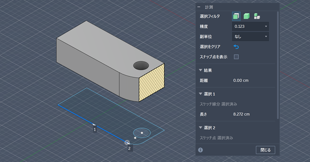Click the スケッチ線分 選択済み text
This screenshot has height=162, width=310.
(x=218, y=104)
